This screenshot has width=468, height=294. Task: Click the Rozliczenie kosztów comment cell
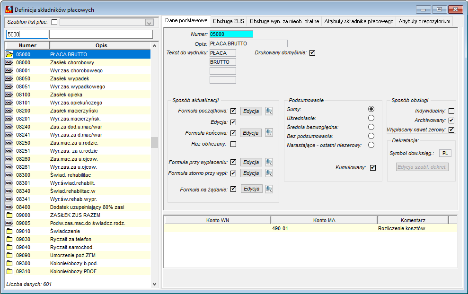[x=413, y=228]
